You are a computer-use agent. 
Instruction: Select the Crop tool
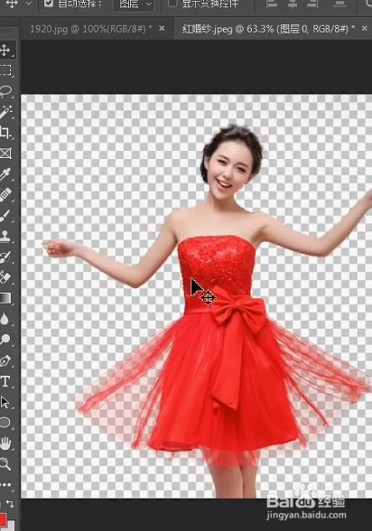(x=5, y=133)
